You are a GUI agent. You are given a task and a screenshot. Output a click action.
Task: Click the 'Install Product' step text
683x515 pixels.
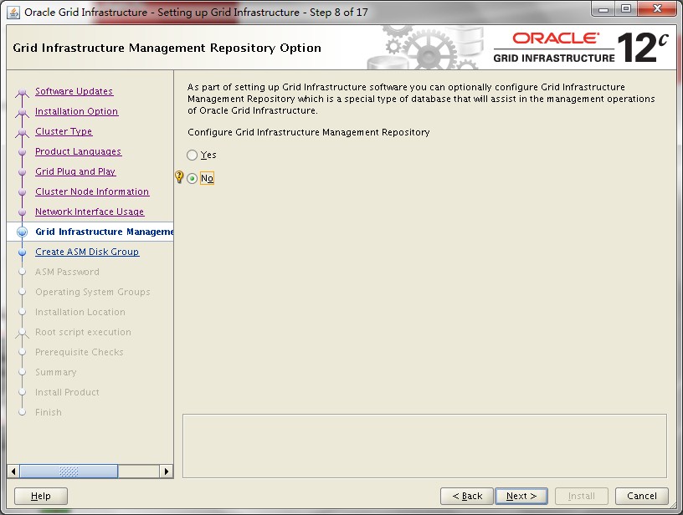pyautogui.click(x=67, y=392)
